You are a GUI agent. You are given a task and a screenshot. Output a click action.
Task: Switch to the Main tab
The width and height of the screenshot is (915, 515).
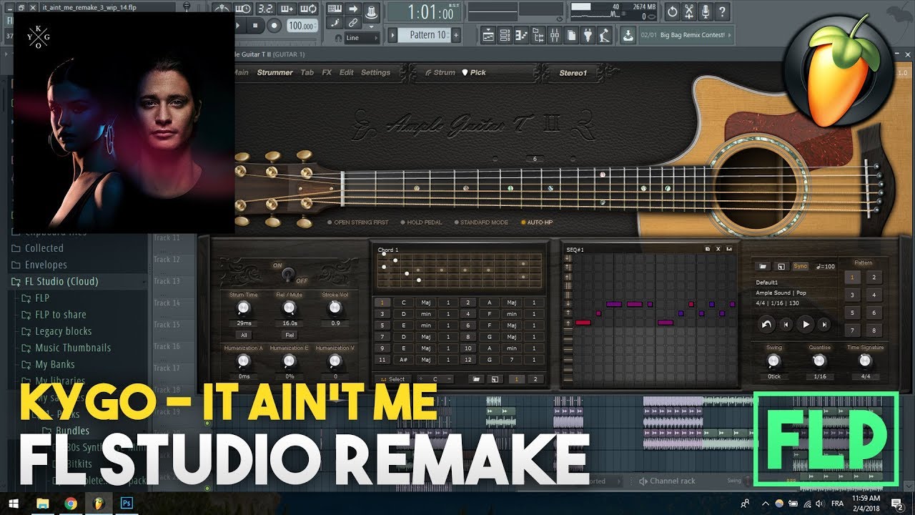click(241, 72)
